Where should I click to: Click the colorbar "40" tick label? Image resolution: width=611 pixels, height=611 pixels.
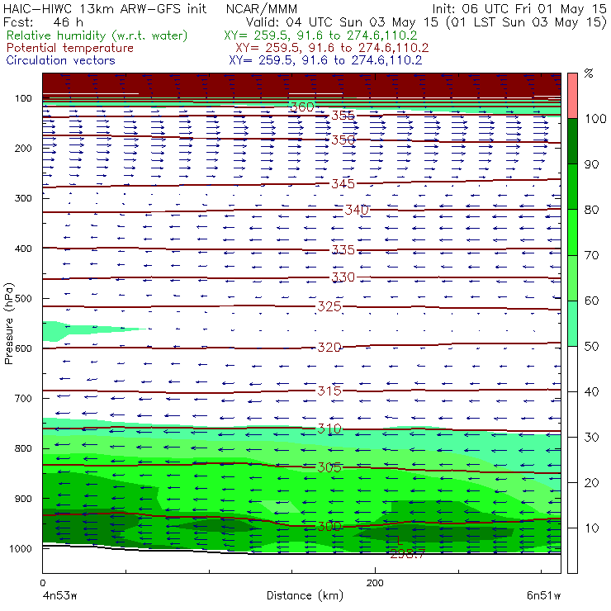[591, 391]
